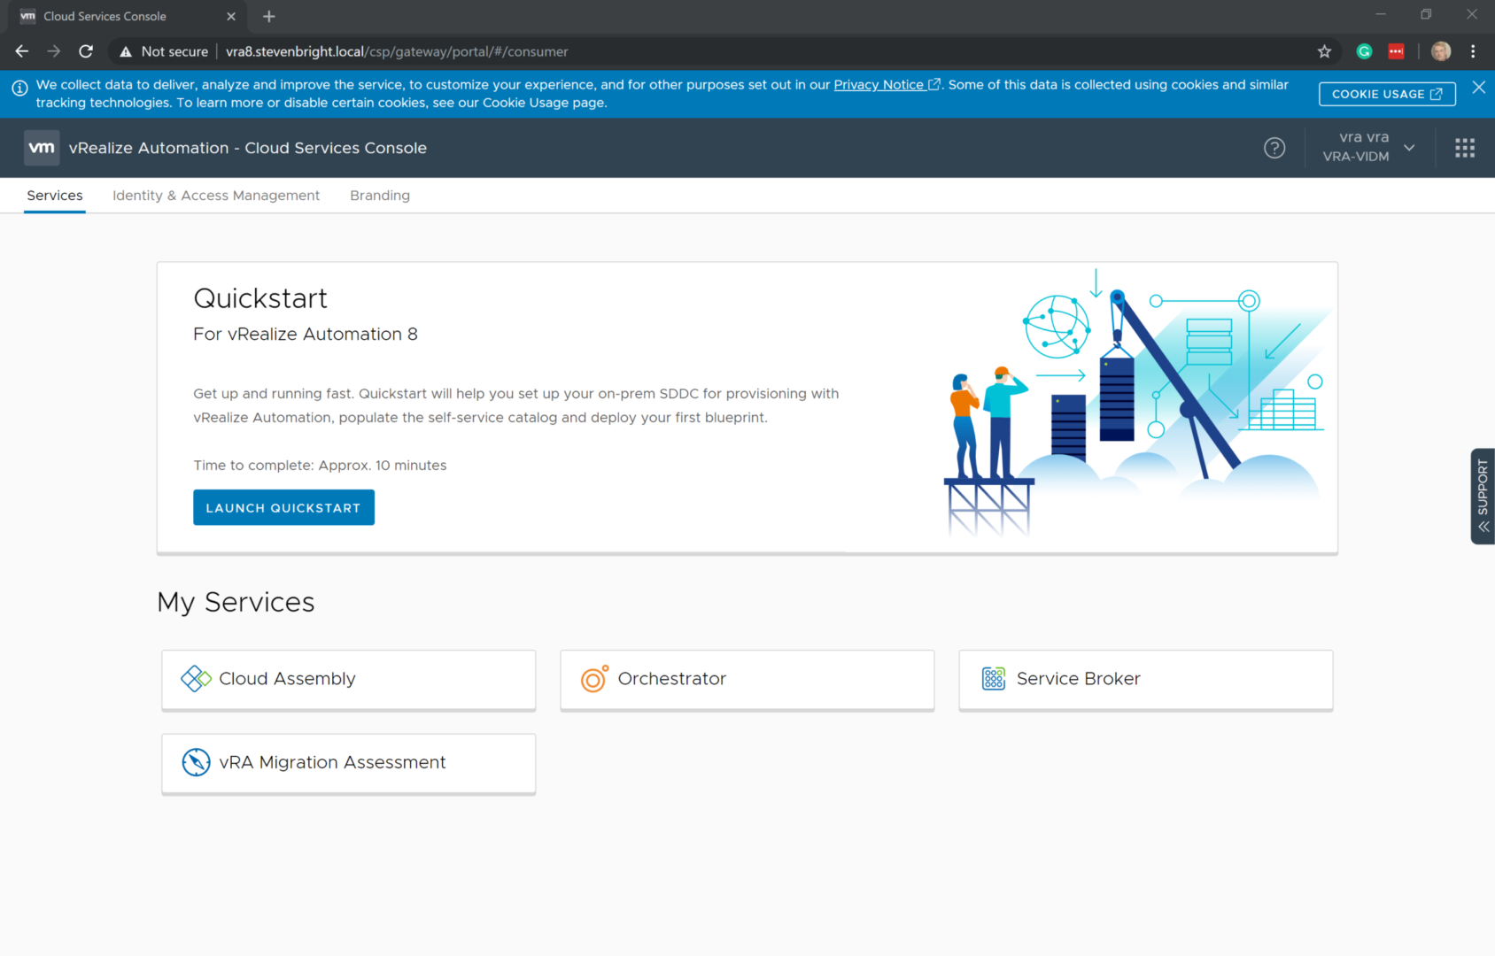
Task: Open Chrome's three-dot menu
Action: (x=1473, y=51)
